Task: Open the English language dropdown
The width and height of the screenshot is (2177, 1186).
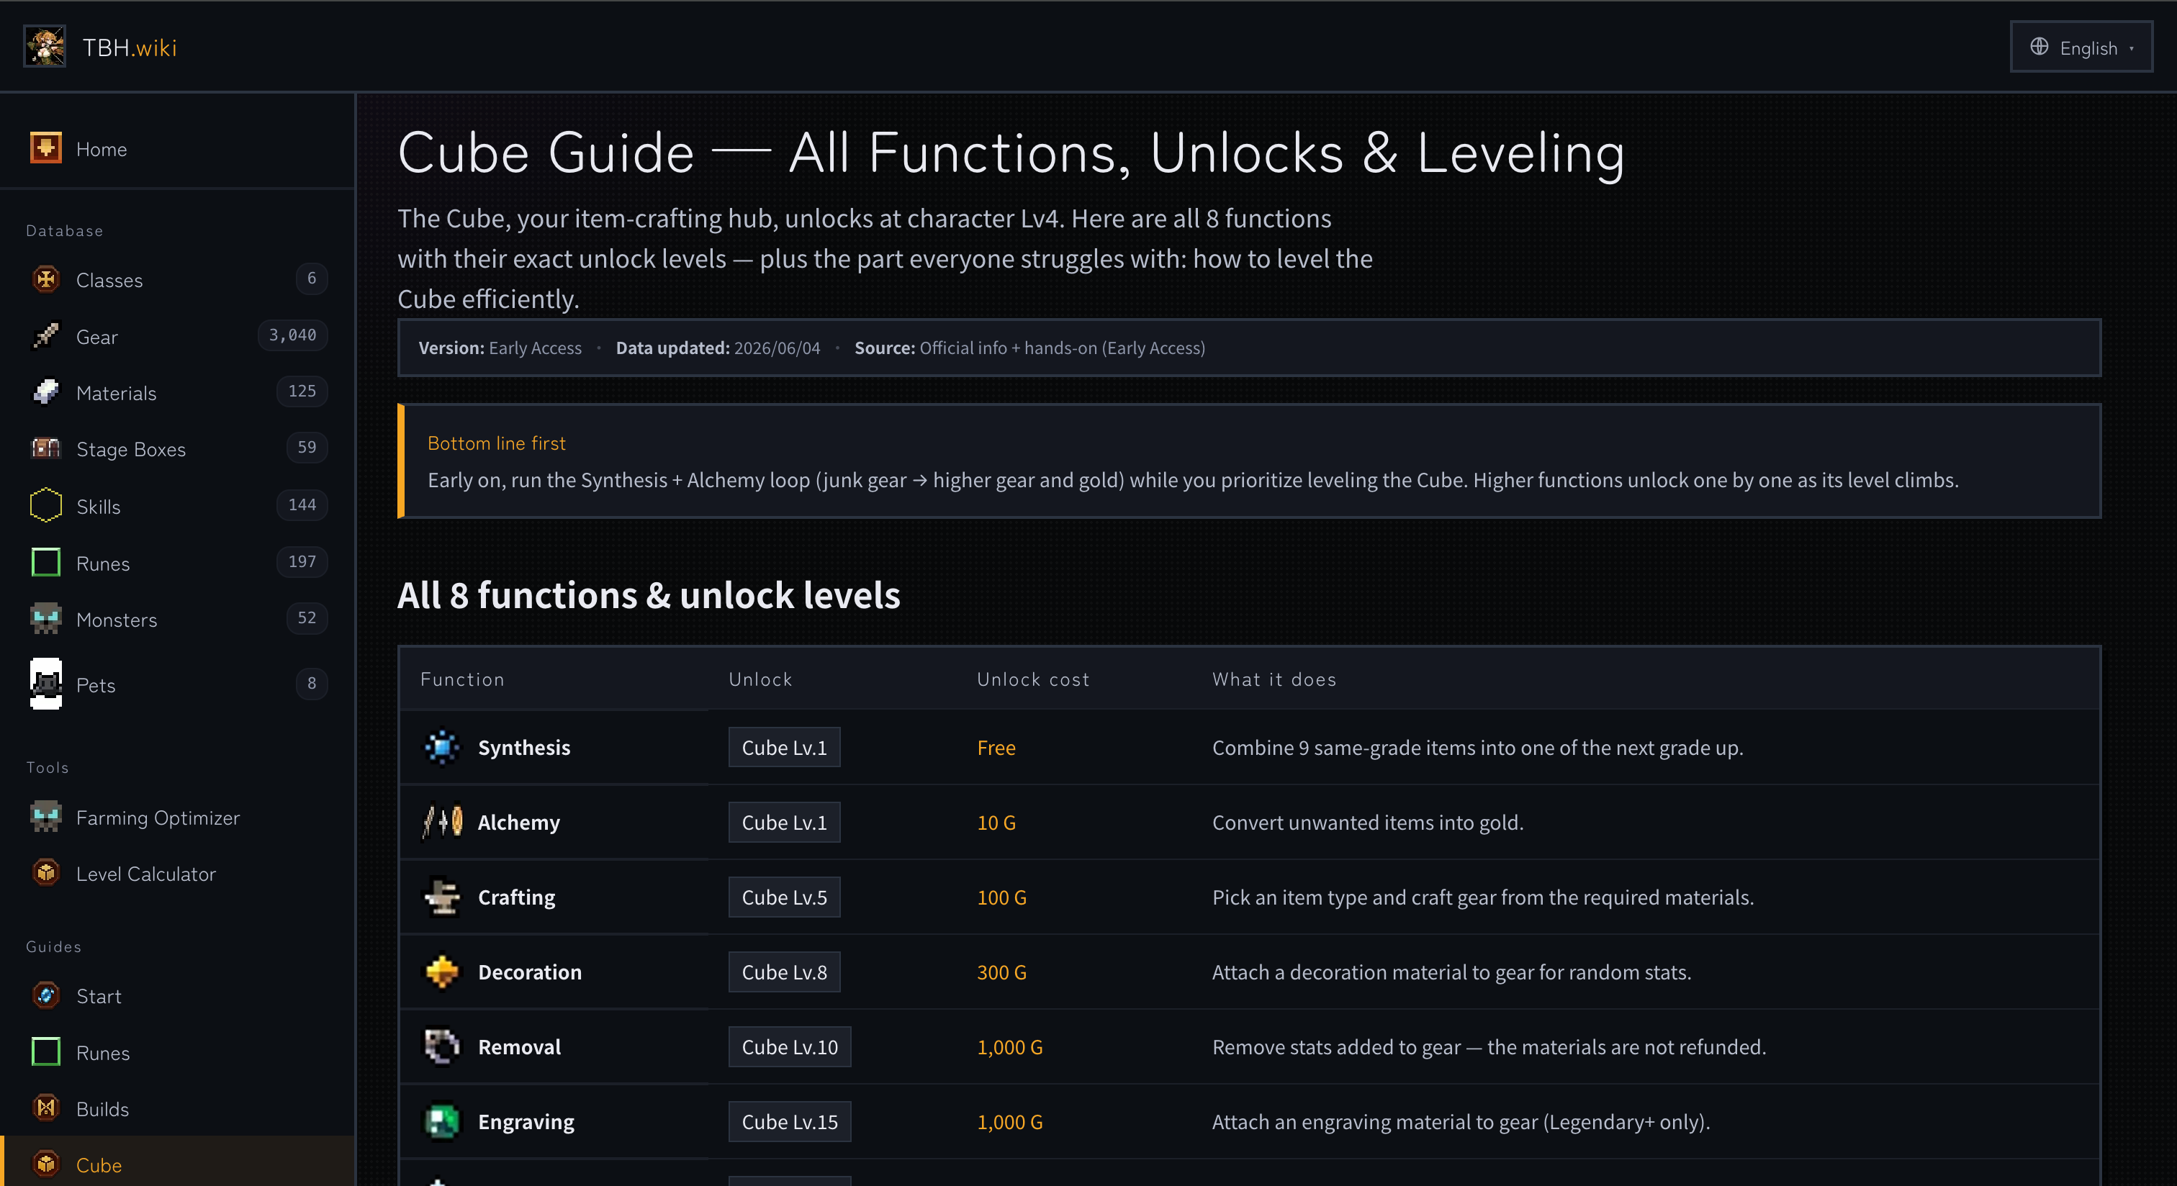Action: pos(2081,47)
